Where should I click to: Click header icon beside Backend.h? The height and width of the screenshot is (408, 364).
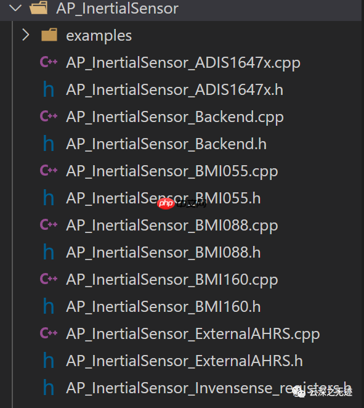point(49,144)
